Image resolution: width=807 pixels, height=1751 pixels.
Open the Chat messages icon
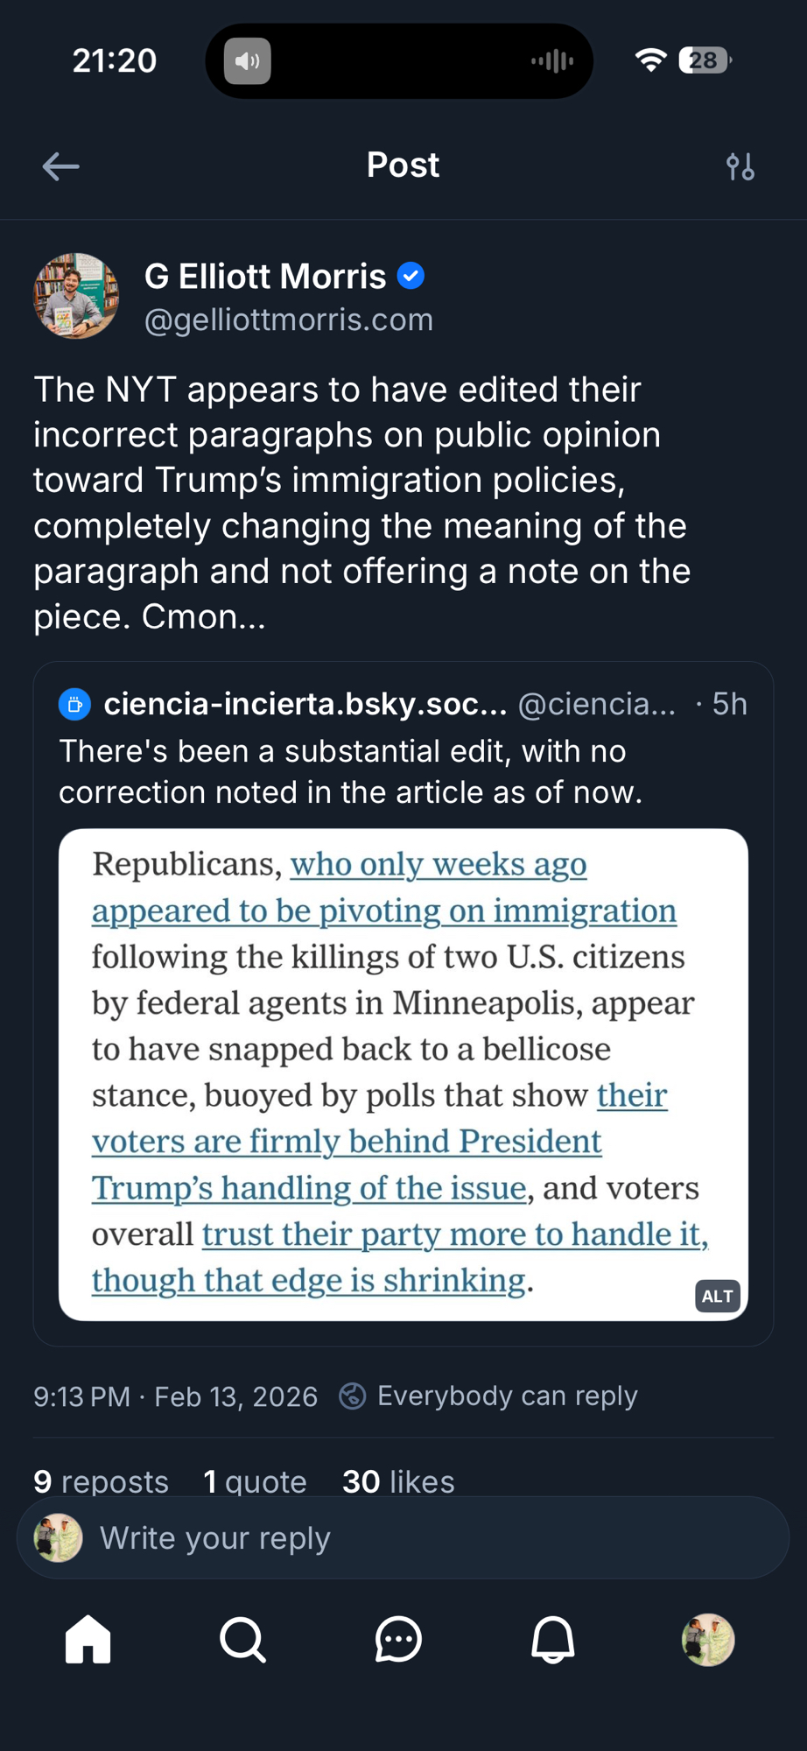398,1639
